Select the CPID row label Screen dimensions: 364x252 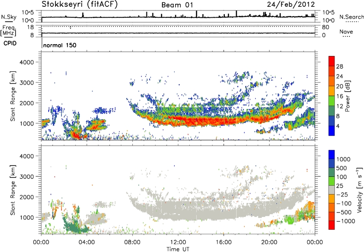click(10, 43)
